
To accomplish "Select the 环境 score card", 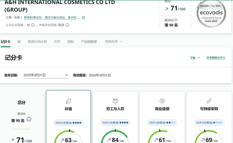I will click(x=69, y=117).
